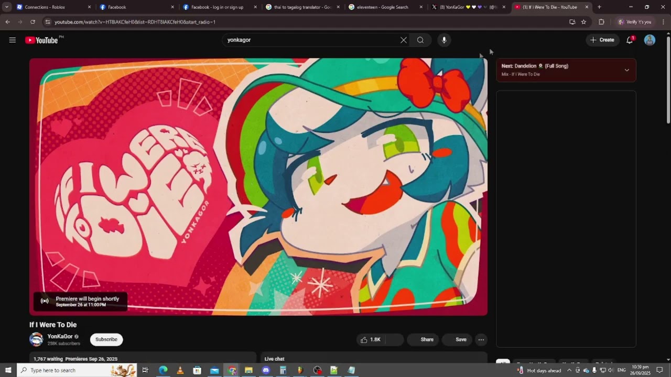Switch ENG input language indicator

(622, 370)
